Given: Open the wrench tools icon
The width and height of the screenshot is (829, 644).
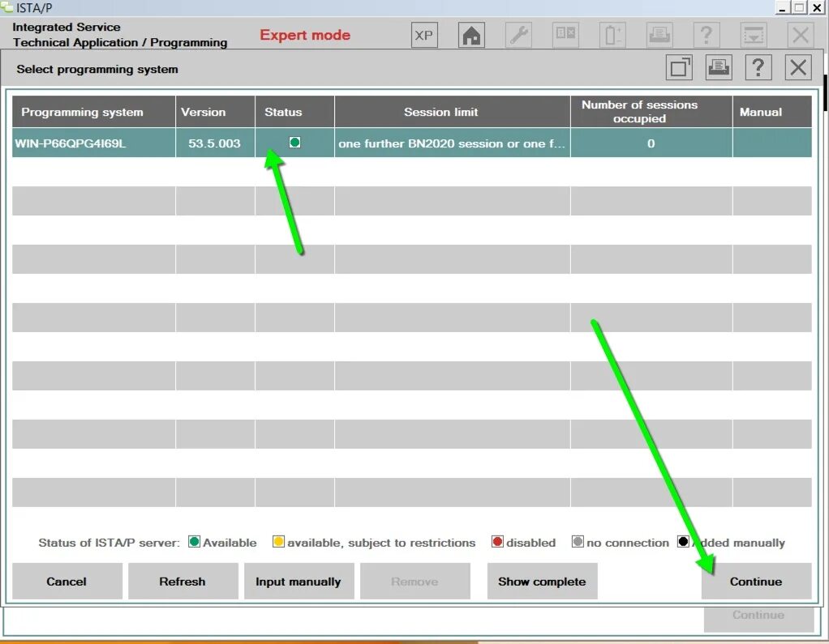Looking at the screenshot, I should coord(518,36).
